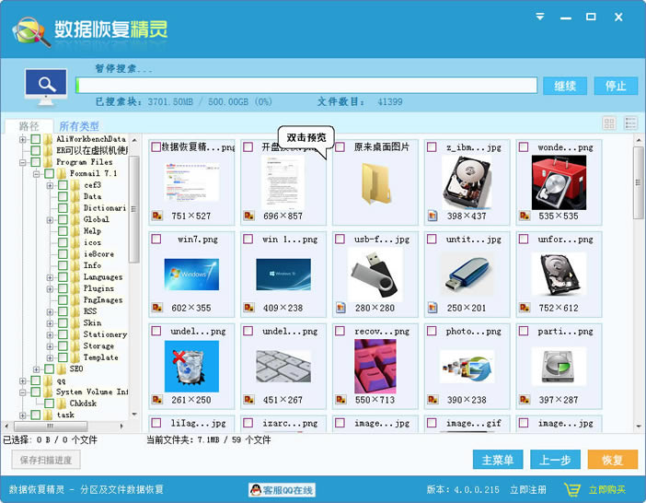Select the recycle bin undel...png thumbnail

tap(191, 366)
